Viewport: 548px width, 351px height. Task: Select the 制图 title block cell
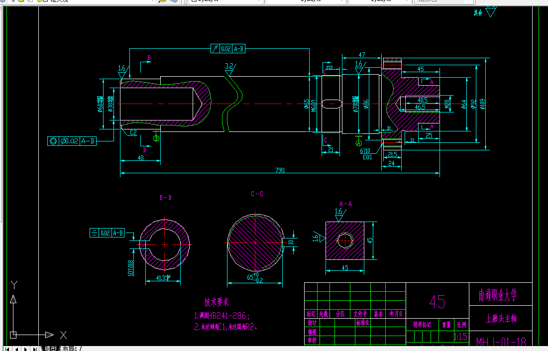click(312, 332)
